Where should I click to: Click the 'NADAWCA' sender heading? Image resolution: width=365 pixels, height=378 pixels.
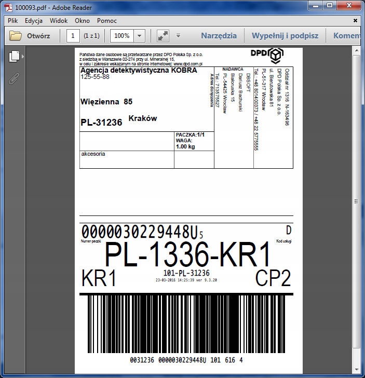pyautogui.click(x=233, y=69)
